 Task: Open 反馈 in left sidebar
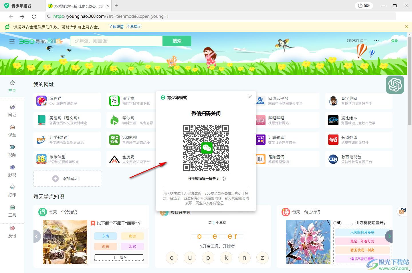click(x=12, y=232)
